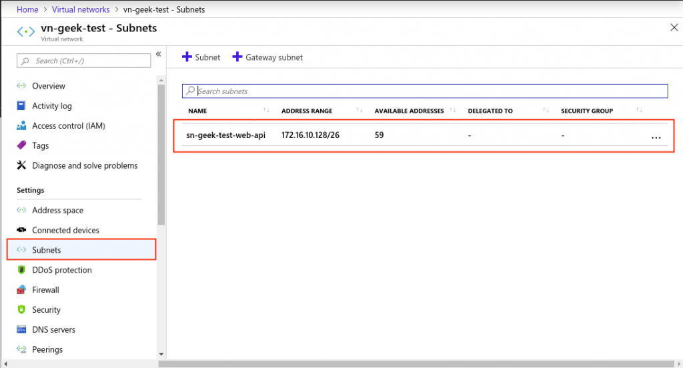Click the Peerings icon
The image size is (683, 368).
pos(21,349)
